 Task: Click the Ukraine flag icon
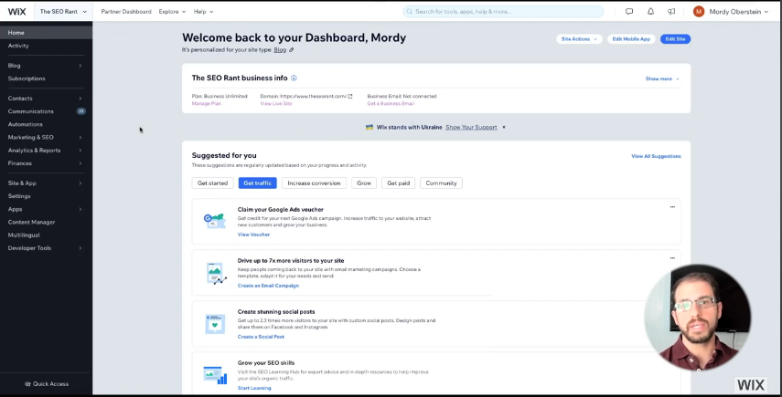pyautogui.click(x=370, y=128)
